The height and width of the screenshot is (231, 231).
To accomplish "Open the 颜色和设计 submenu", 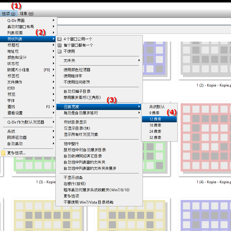I will coord(28,58).
